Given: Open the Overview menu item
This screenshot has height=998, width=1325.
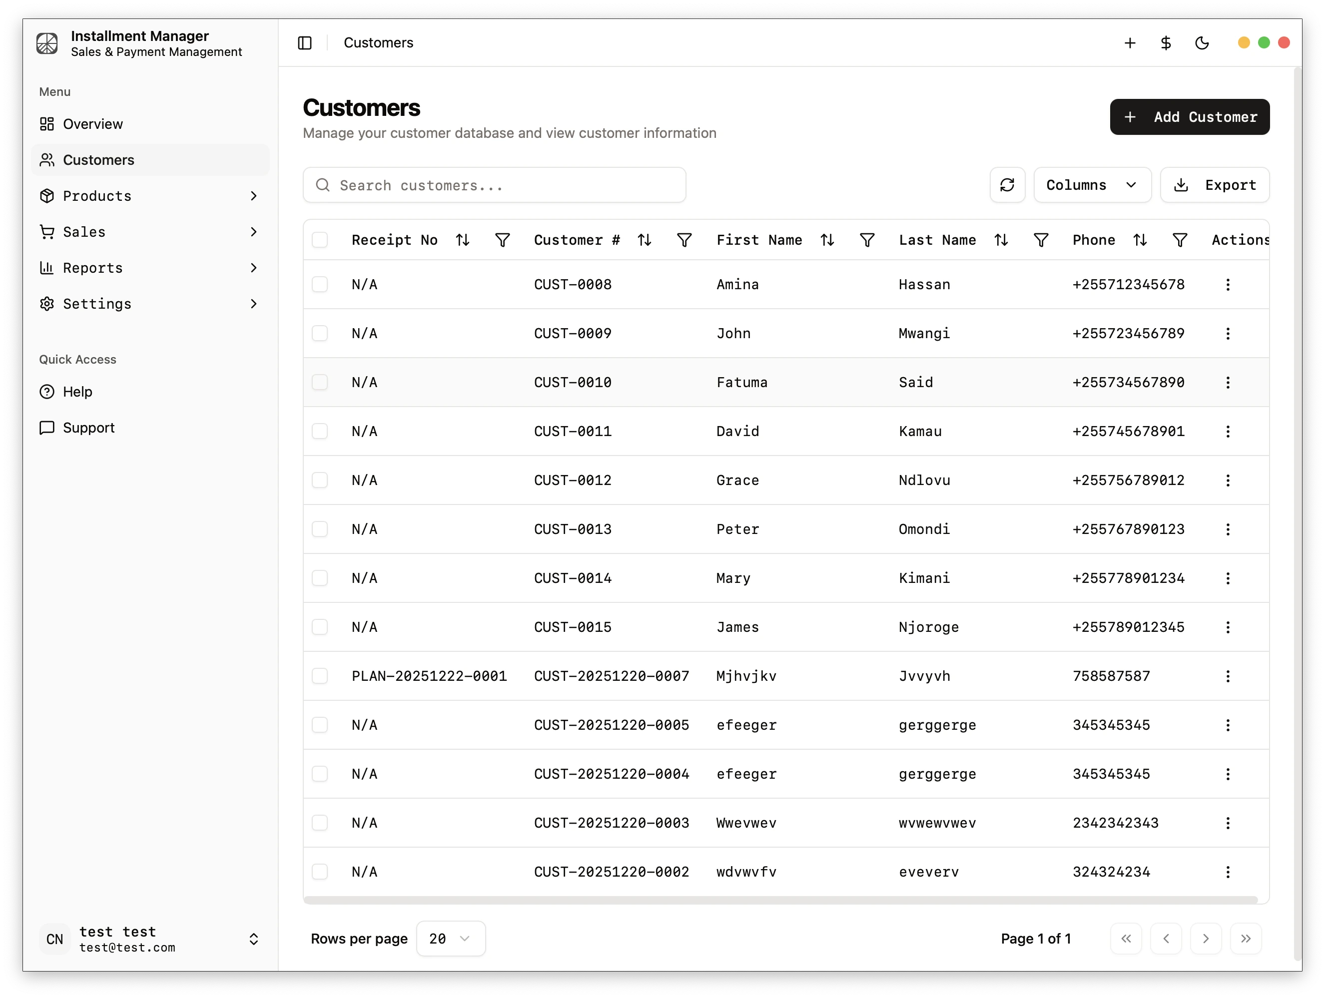Looking at the screenshot, I should (93, 124).
